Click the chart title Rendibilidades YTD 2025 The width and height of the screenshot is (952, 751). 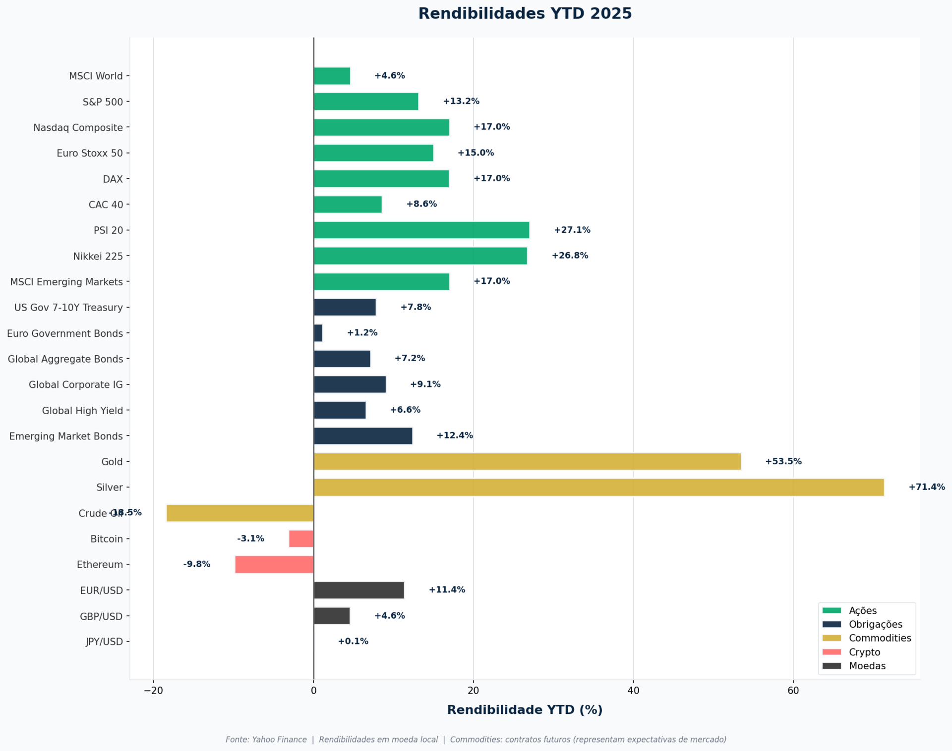pos(525,13)
